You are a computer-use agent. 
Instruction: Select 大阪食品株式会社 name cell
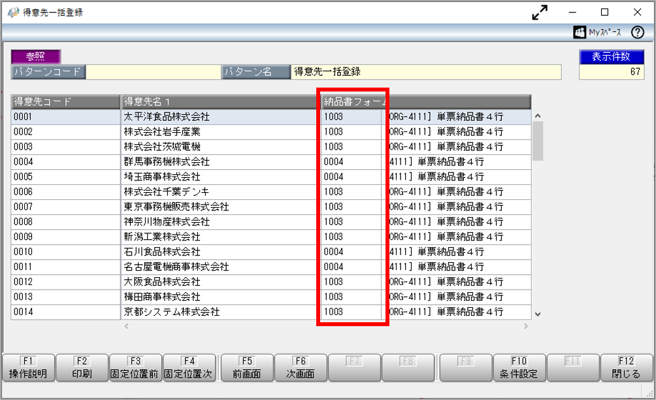click(x=220, y=282)
